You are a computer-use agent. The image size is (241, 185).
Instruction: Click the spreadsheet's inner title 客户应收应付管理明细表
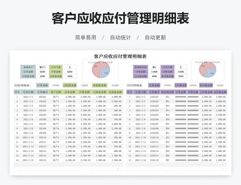coord(120,56)
